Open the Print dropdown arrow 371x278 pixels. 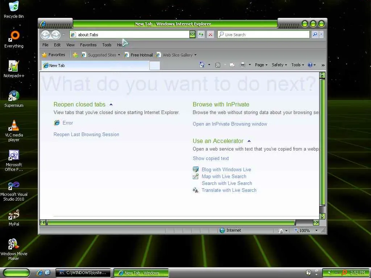[x=250, y=65]
